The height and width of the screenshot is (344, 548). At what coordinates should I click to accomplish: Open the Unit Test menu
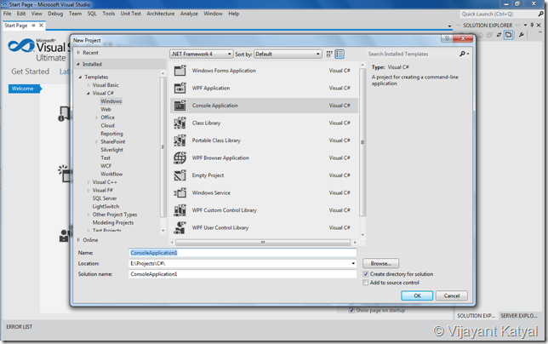(x=131, y=14)
